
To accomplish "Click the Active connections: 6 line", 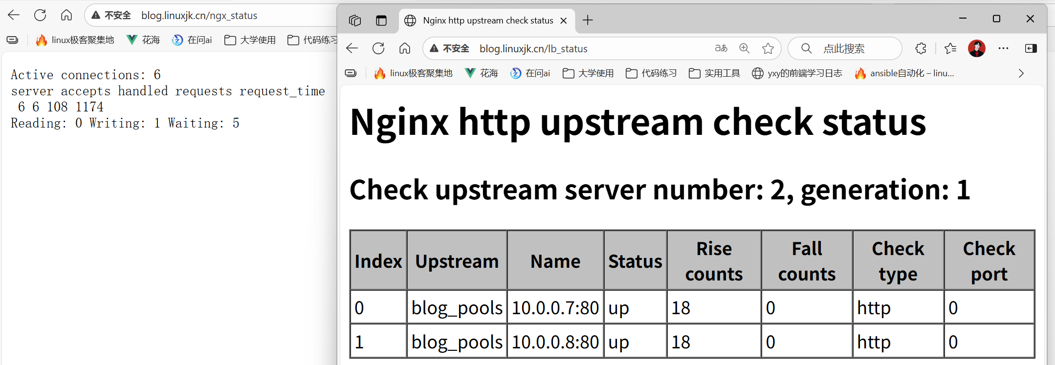I will click(x=86, y=75).
